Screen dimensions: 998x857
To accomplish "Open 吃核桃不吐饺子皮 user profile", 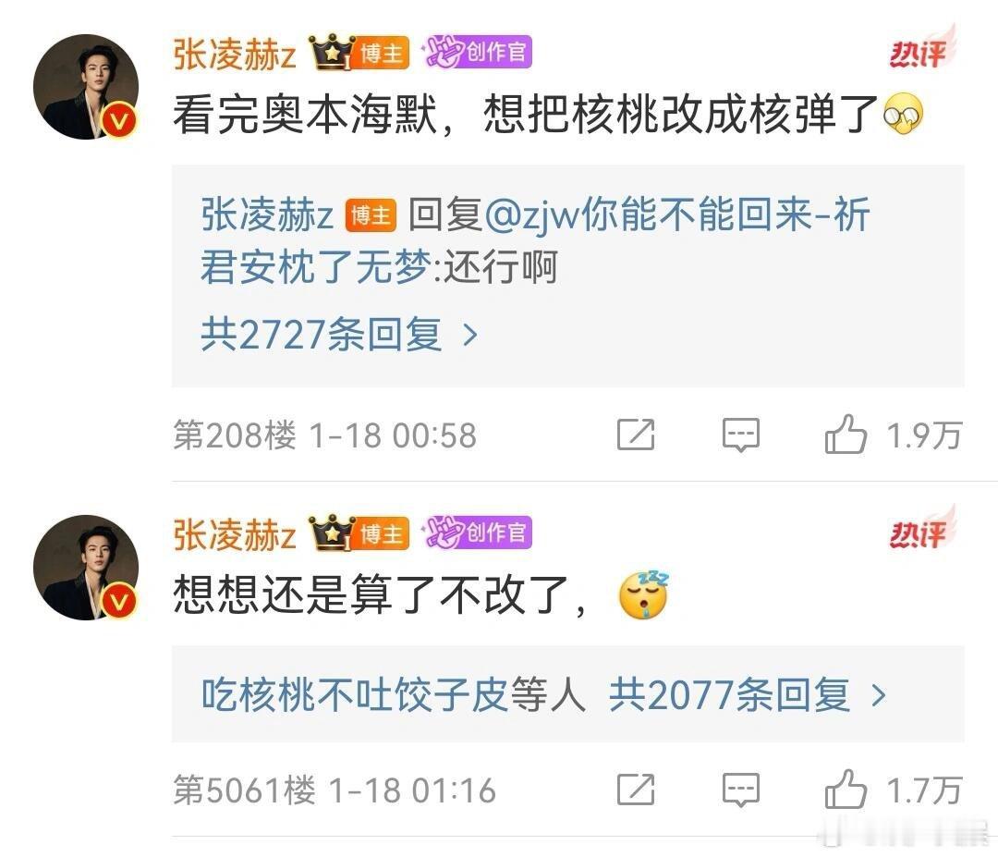I will (x=354, y=694).
